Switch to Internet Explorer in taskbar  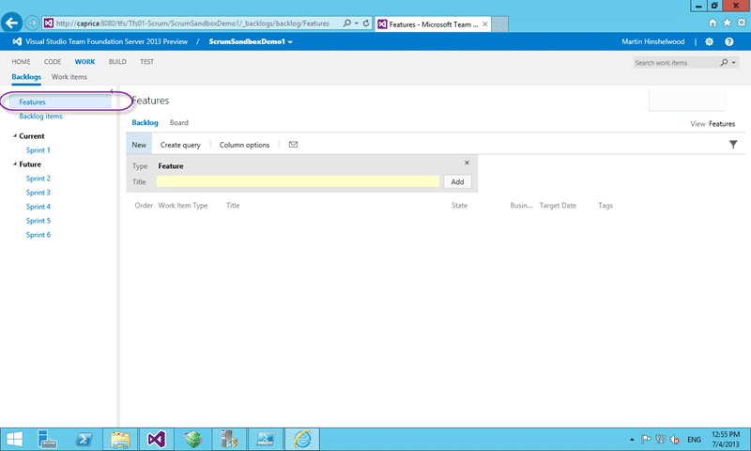pos(302,439)
